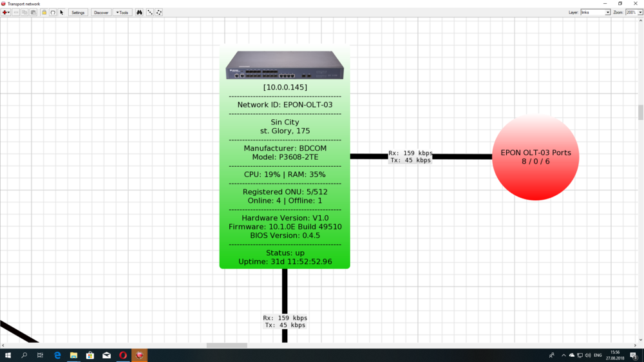Viewport: 644px width, 362px height.
Task: Click the binoculars search icon
Action: 139,12
